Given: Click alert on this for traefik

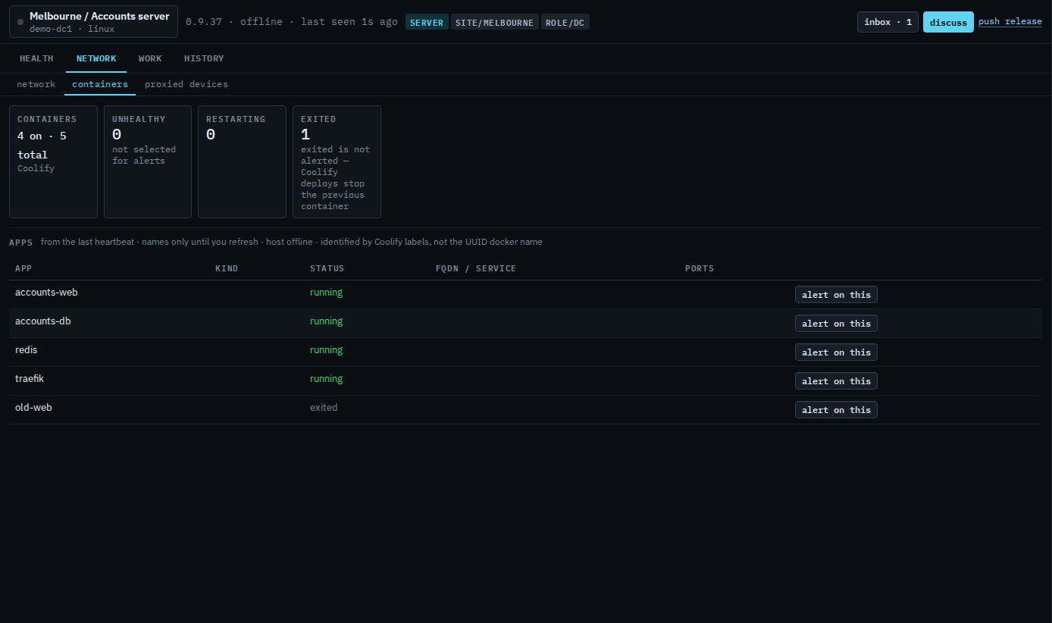Looking at the screenshot, I should tap(836, 381).
